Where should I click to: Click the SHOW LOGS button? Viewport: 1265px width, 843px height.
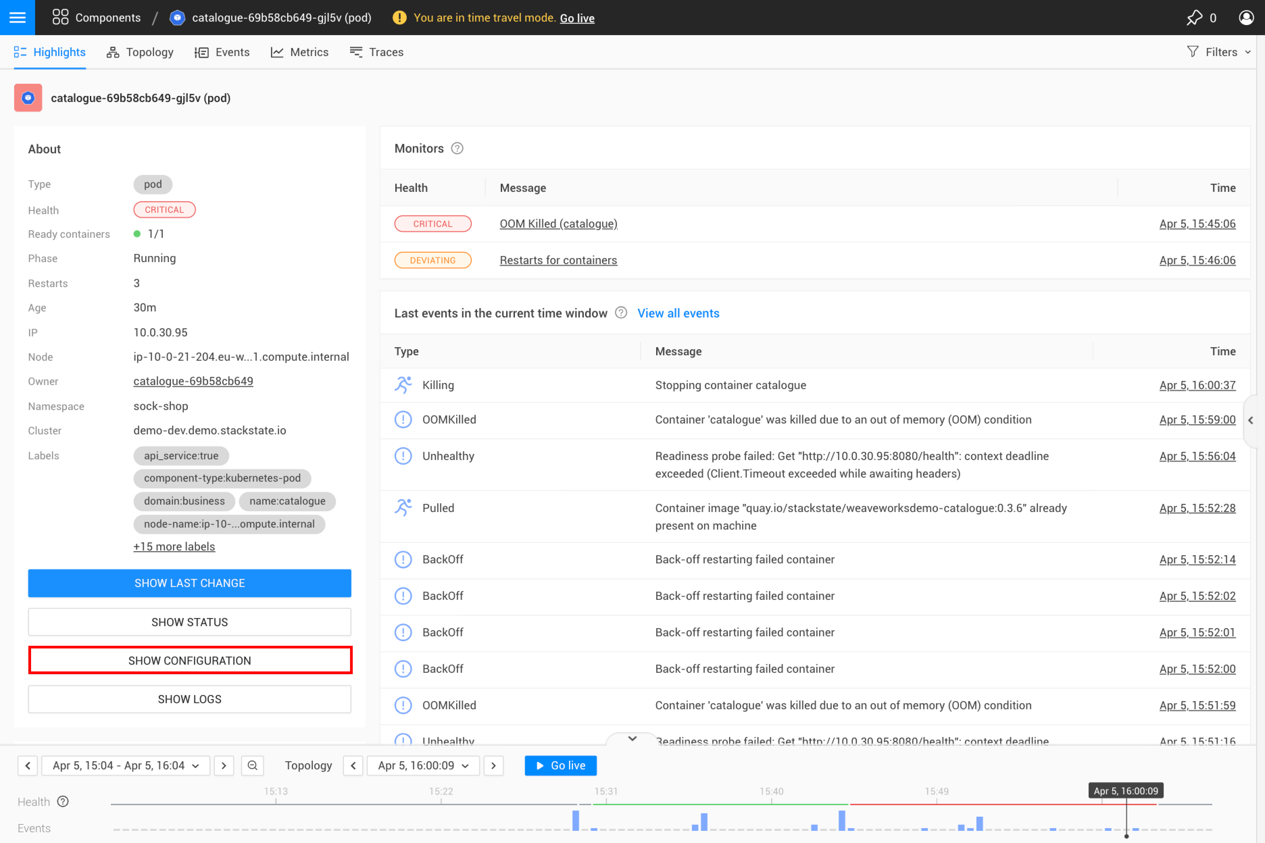(x=189, y=699)
